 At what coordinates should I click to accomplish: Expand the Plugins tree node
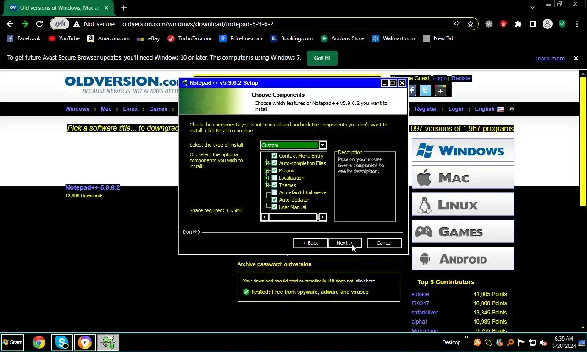click(x=266, y=170)
